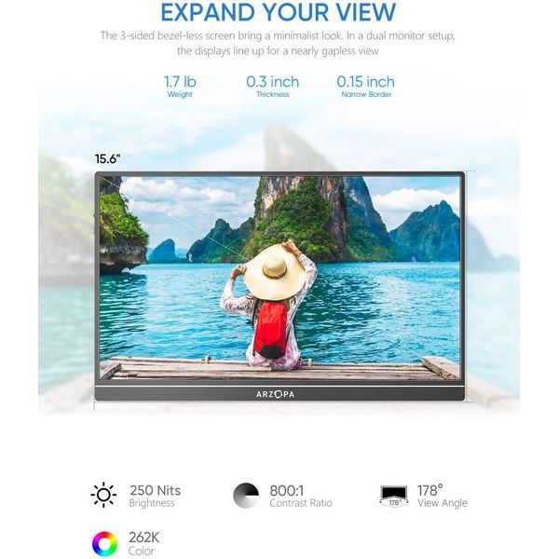Click the 800:1 Contrast Ratio text
The height and width of the screenshot is (559, 559).
[x=301, y=496]
